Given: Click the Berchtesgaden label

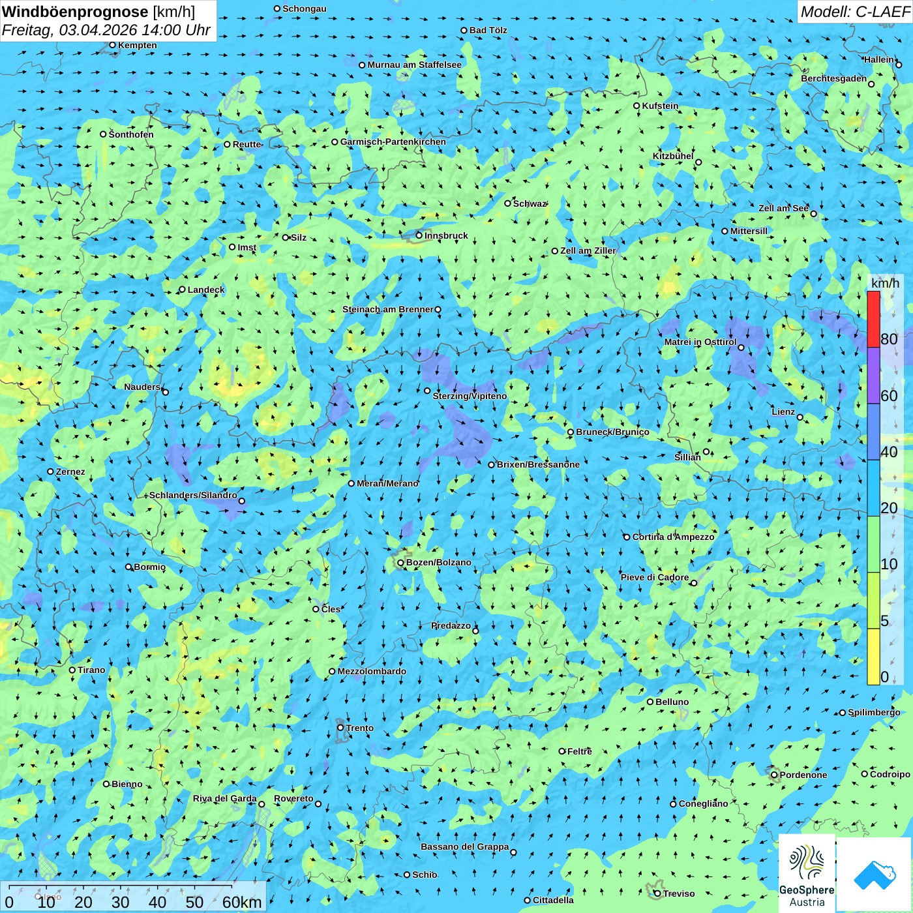Looking at the screenshot, I should (x=834, y=78).
